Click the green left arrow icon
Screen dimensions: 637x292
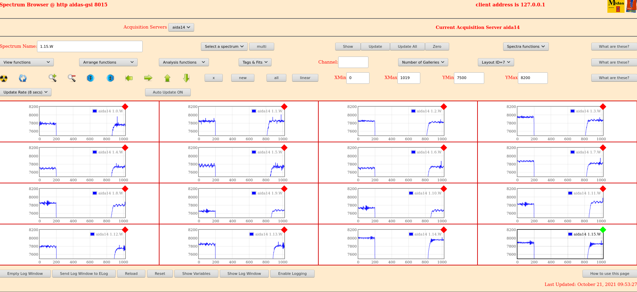129,78
